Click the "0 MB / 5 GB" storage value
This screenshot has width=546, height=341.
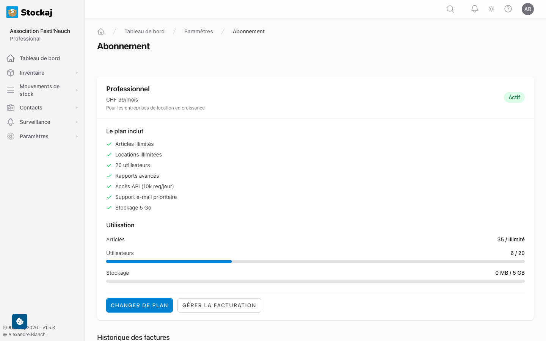pyautogui.click(x=510, y=273)
